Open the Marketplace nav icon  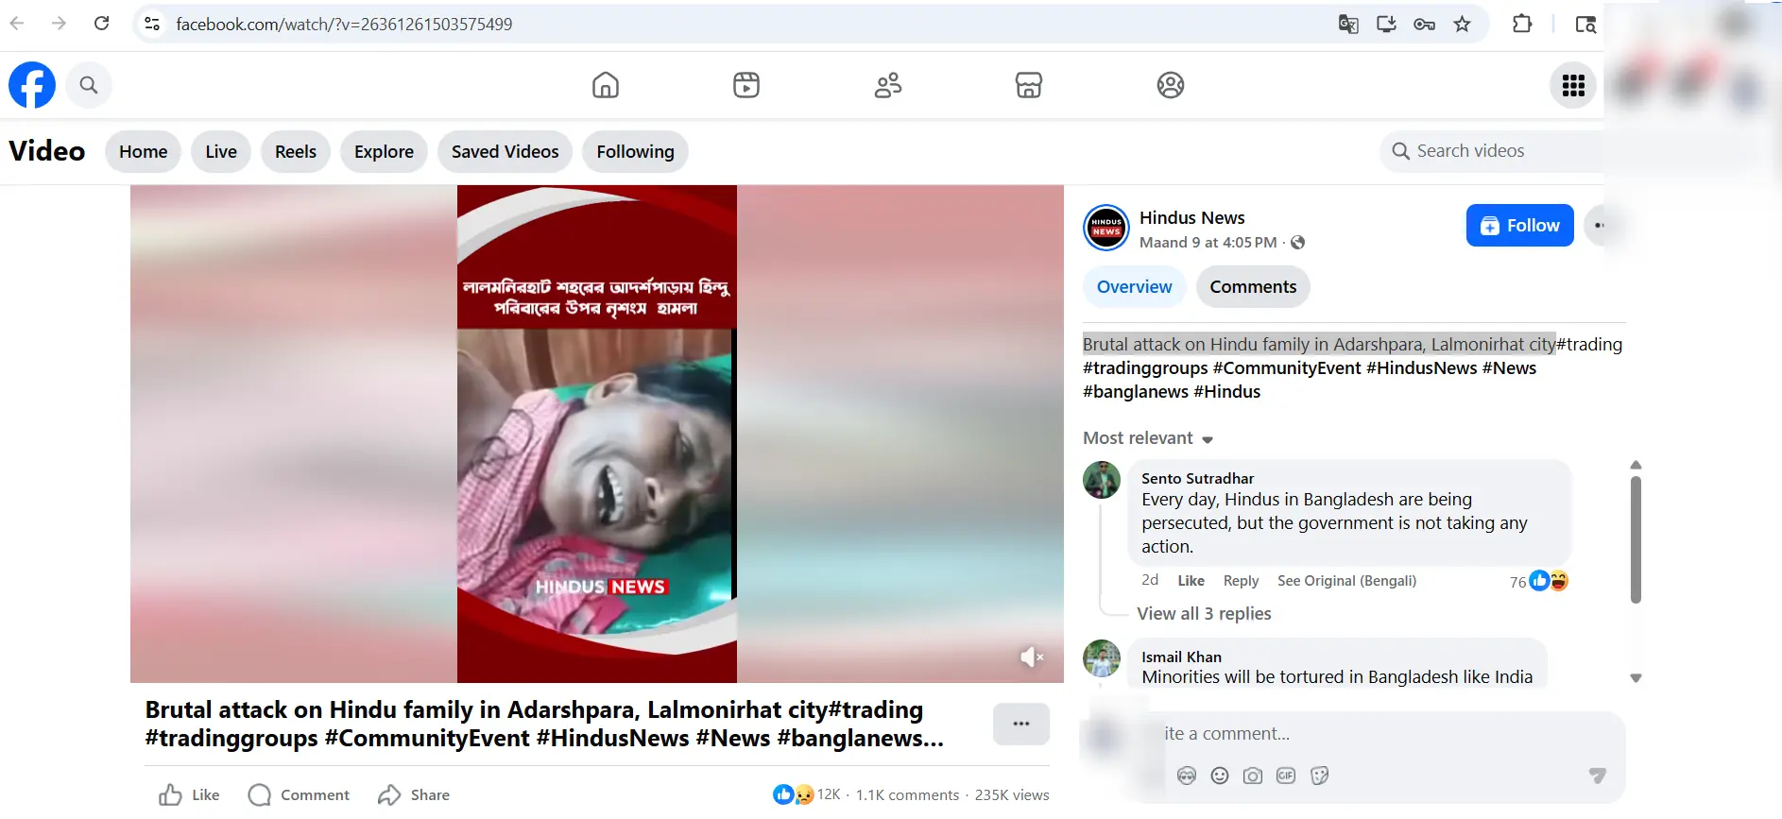coord(1029,85)
